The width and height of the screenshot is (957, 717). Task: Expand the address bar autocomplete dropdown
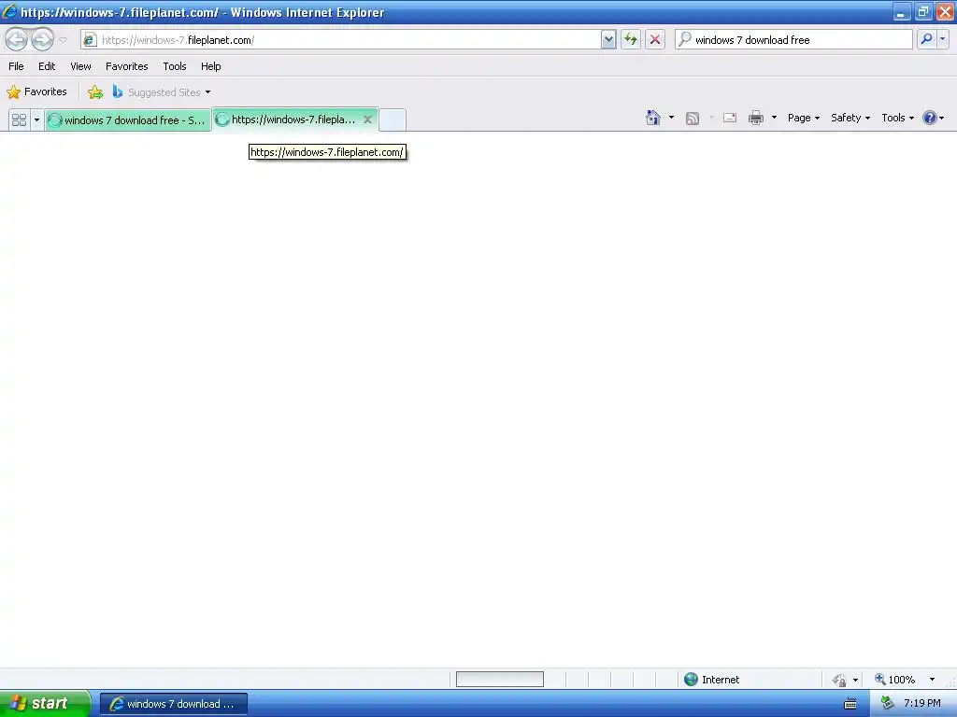[x=608, y=39]
